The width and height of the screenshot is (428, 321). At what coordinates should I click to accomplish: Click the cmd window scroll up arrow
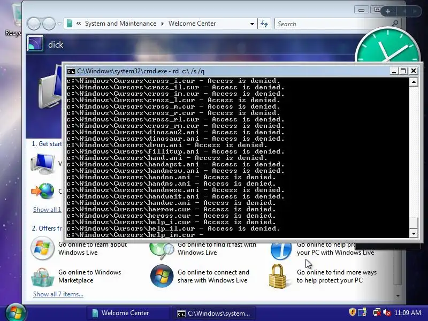(414, 82)
